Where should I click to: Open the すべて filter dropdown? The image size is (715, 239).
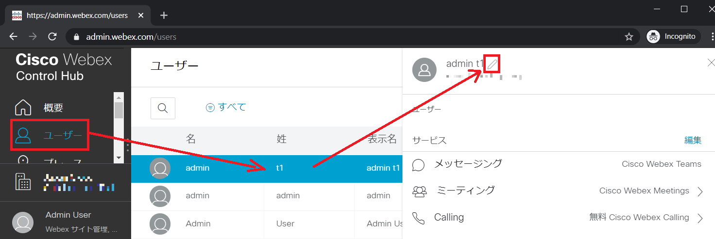(226, 107)
